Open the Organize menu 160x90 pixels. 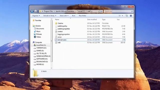36,16
